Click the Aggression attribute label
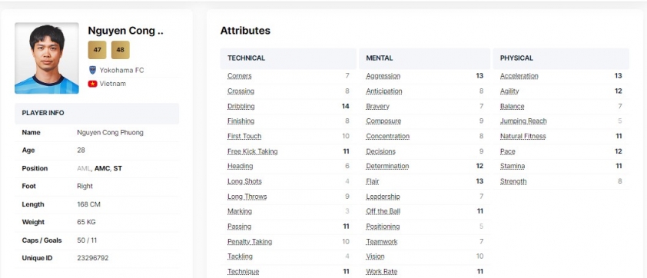The height and width of the screenshot is (278, 647). 383,76
